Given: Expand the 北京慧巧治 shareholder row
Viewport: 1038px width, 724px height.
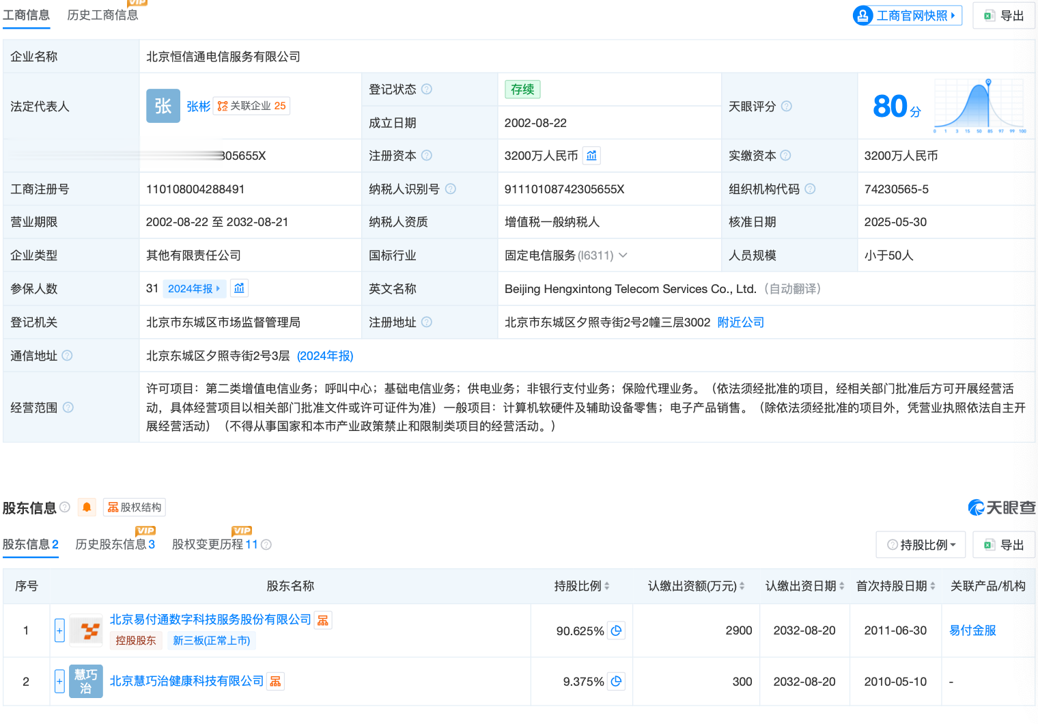Looking at the screenshot, I should pyautogui.click(x=59, y=681).
